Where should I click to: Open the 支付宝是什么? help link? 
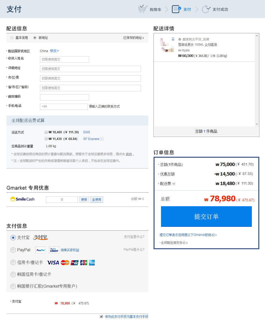click(134, 237)
